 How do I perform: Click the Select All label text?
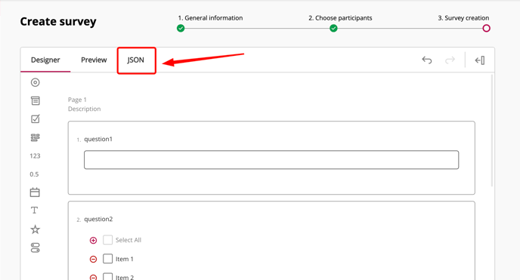tap(128, 240)
